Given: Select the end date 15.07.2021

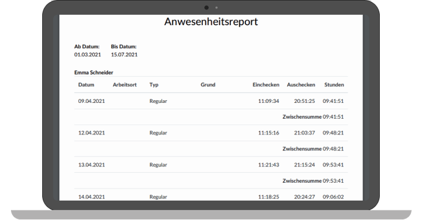Looking at the screenshot, I should point(124,55).
